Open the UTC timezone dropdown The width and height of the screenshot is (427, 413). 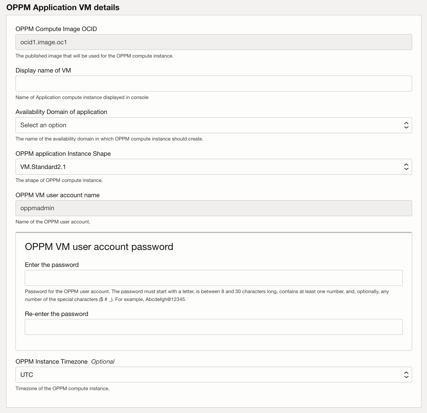197,375
